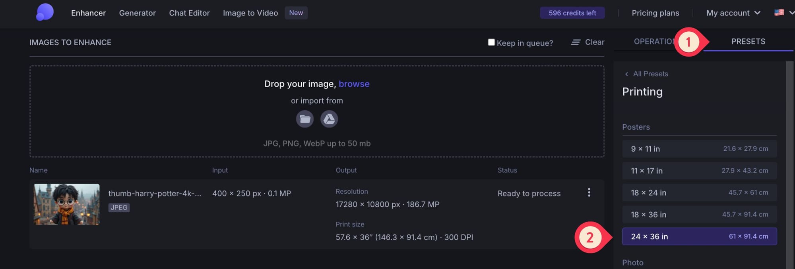Open the Chat Editor page
The width and height of the screenshot is (795, 269).
(189, 13)
